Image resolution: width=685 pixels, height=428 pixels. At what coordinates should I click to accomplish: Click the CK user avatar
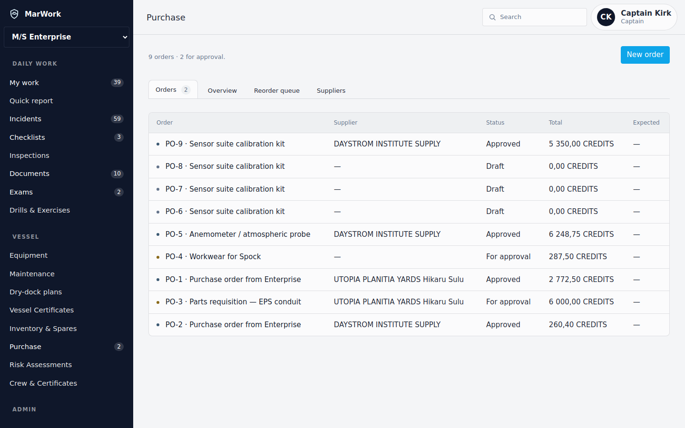[x=606, y=17]
